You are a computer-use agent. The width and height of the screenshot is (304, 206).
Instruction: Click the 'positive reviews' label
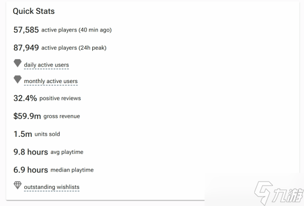coord(60,99)
